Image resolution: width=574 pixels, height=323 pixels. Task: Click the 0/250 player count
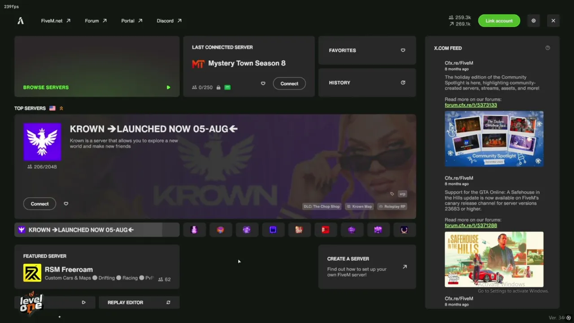(x=202, y=87)
